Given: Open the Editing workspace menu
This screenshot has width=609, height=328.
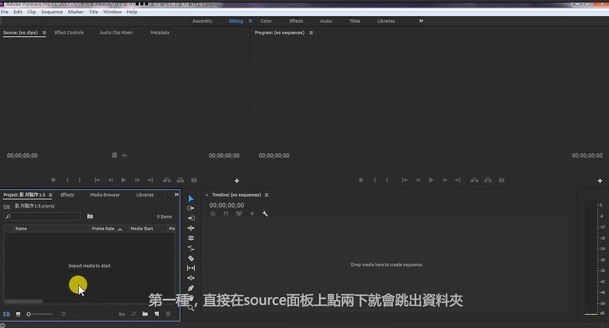Looking at the screenshot, I should click(250, 21).
